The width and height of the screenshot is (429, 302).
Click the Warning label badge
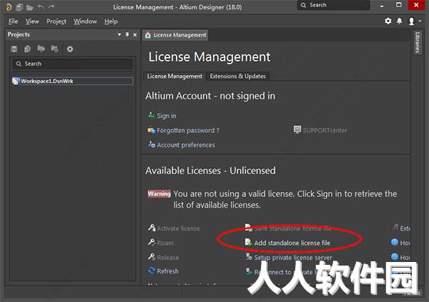coord(159,193)
